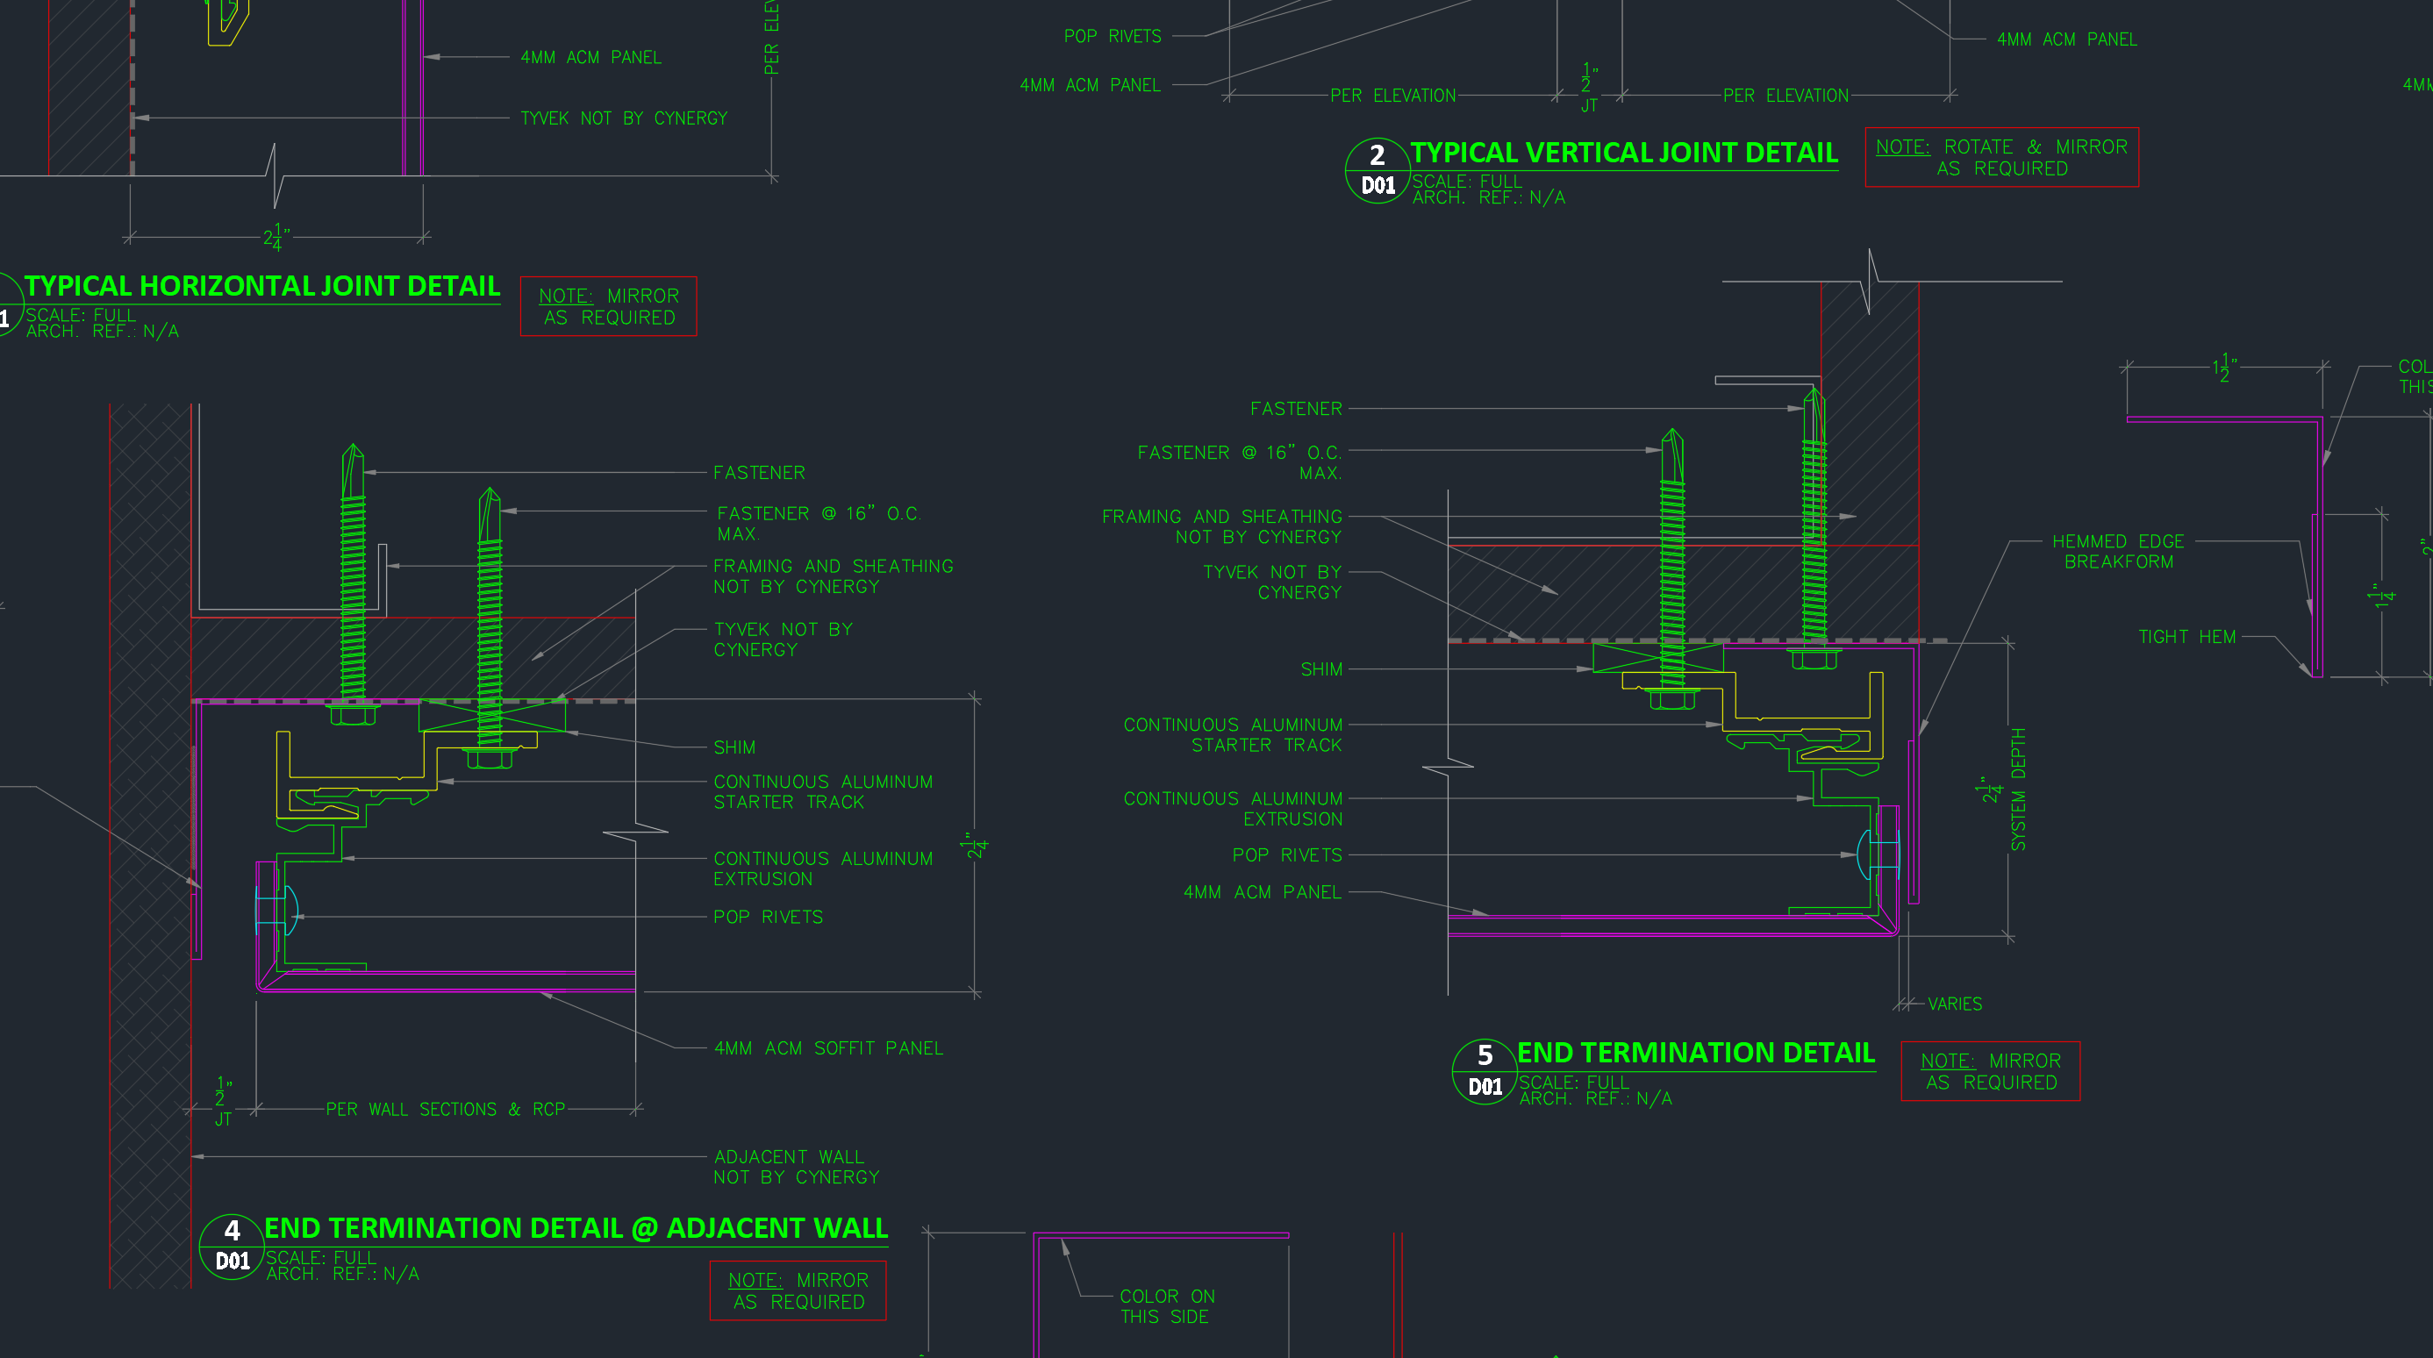Viewport: 2433px width, 1358px height.
Task: Click the 'SYSTEM DEPTH' vertical dimension text
Action: tap(2018, 789)
